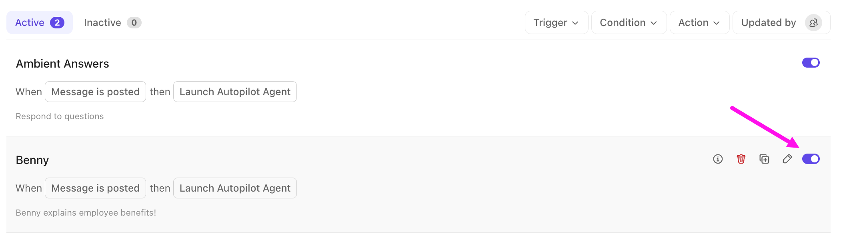Click the "Respond to questions" description
This screenshot has width=849, height=240.
[x=60, y=116]
